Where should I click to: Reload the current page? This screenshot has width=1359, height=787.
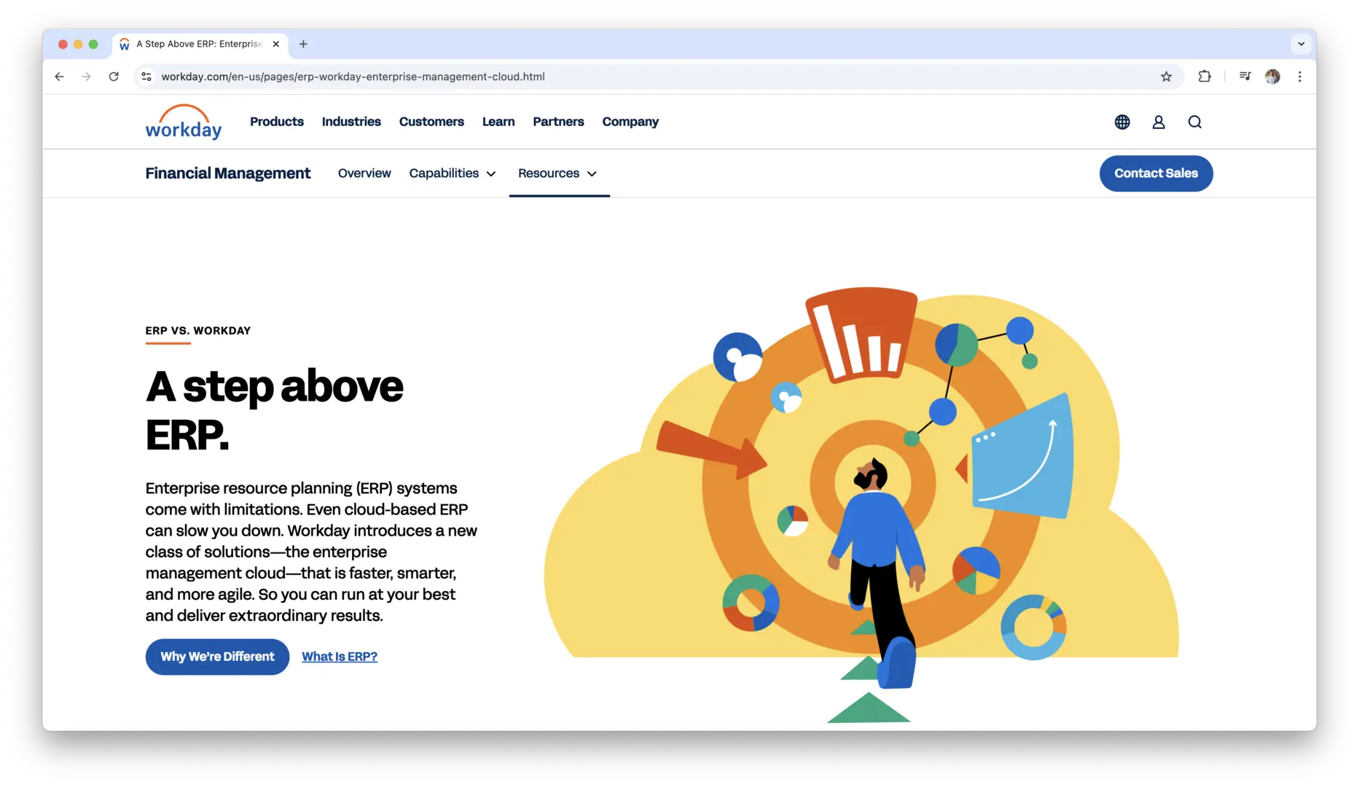point(114,77)
